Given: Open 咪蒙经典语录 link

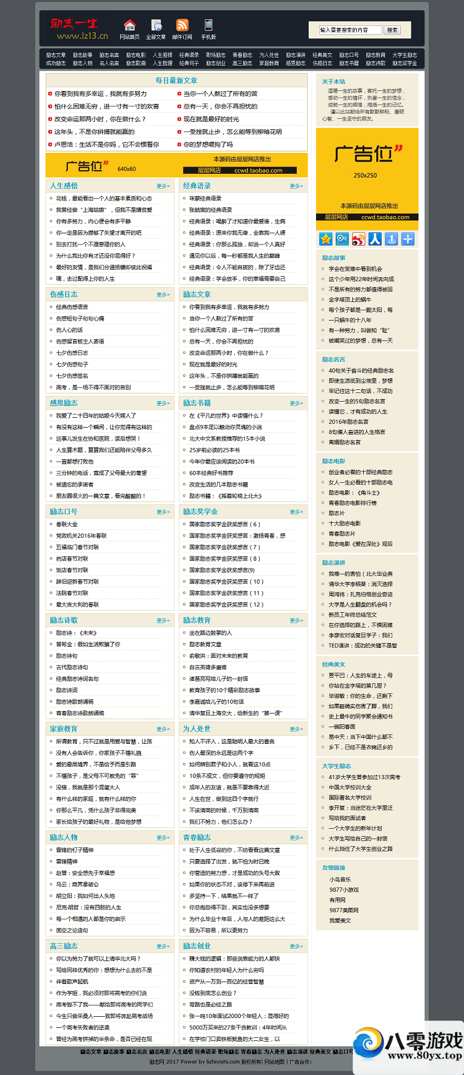Looking at the screenshot, I should tap(205, 199).
